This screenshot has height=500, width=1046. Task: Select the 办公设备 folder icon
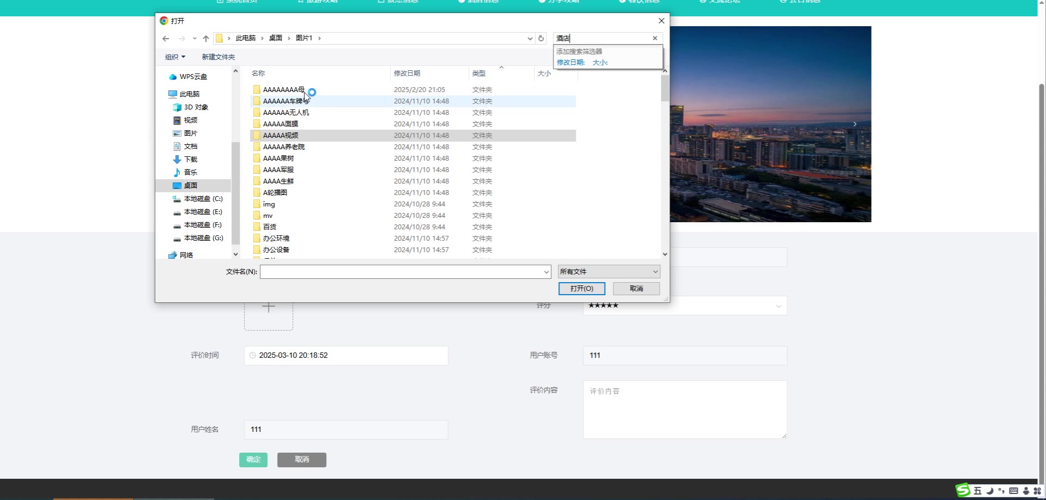257,250
